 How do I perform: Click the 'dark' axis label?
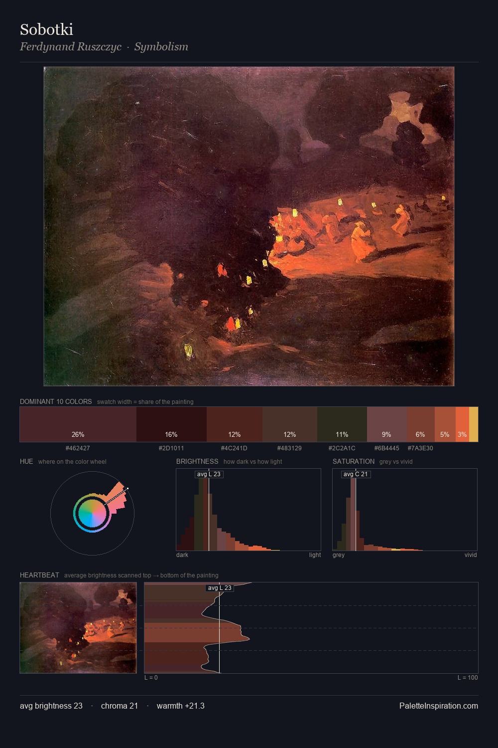pyautogui.click(x=182, y=555)
